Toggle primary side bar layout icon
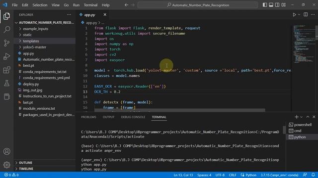318x178 pixels. [x=265, y=5]
